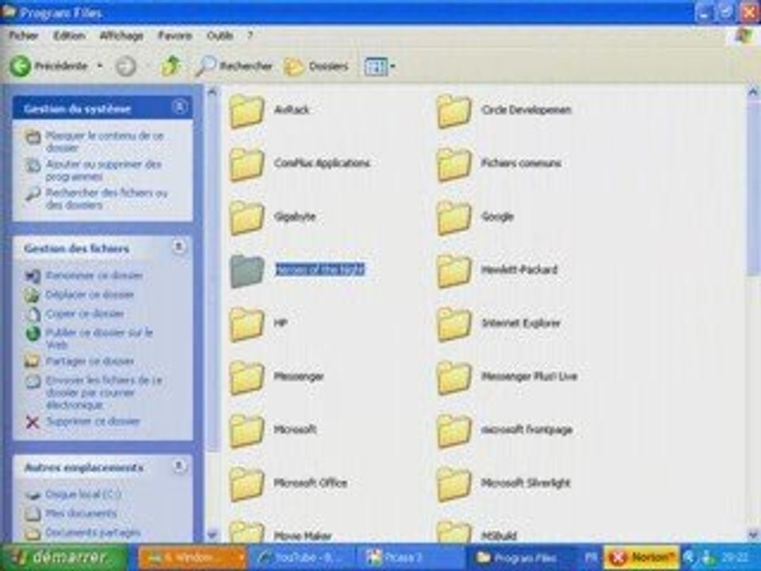Select the MSBuild folder icon
This screenshot has width=761, height=571.
point(453,531)
